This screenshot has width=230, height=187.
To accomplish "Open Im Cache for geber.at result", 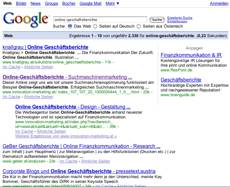I will coord(68,161).
